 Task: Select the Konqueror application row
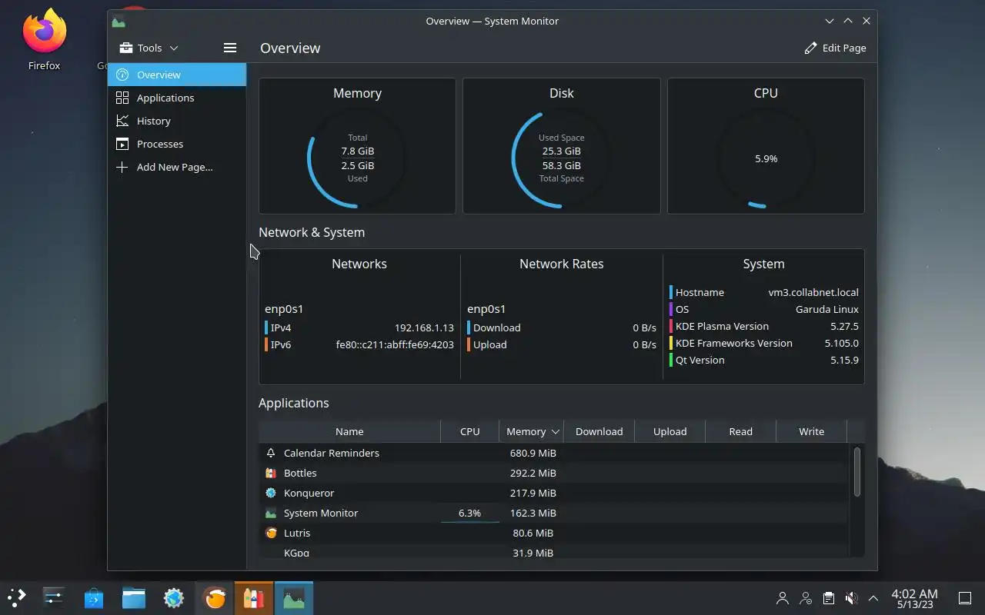pos(554,493)
